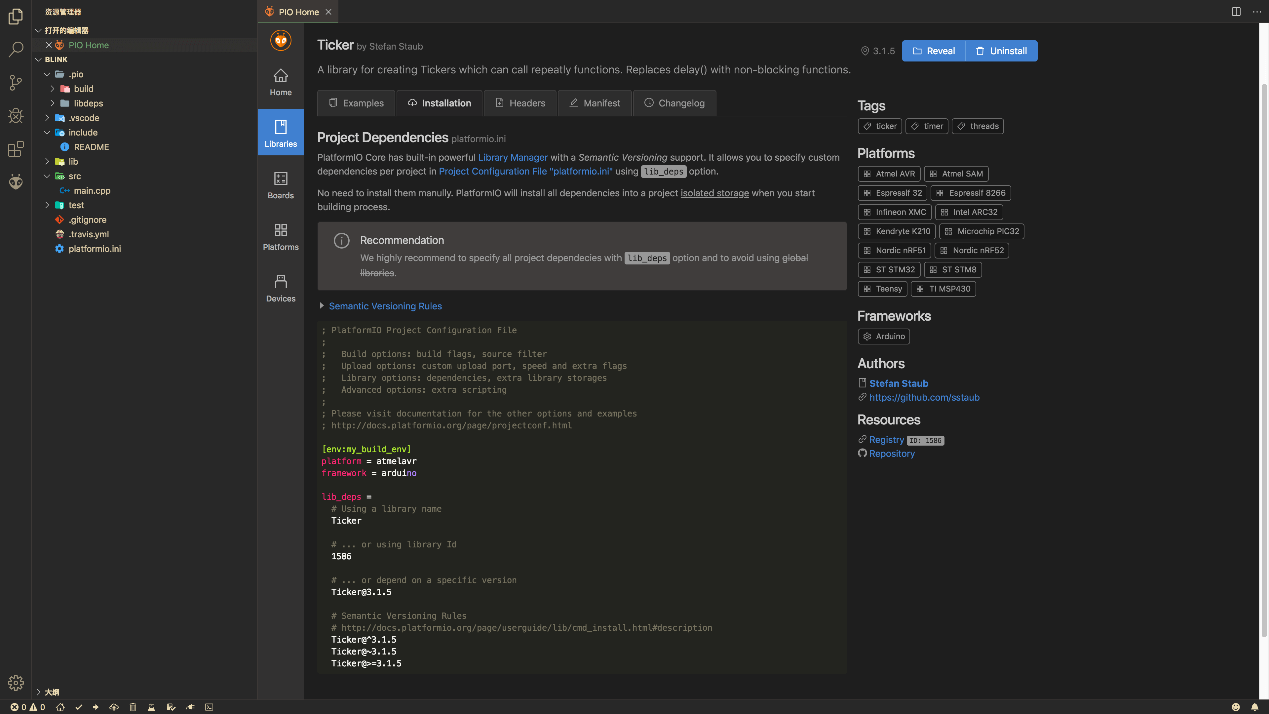Viewport: 1269px width, 714px height.
Task: Open the Boards panel in PIO sidebar
Action: [280, 185]
